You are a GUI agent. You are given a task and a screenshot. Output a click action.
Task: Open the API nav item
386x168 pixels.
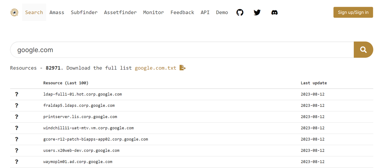205,13
